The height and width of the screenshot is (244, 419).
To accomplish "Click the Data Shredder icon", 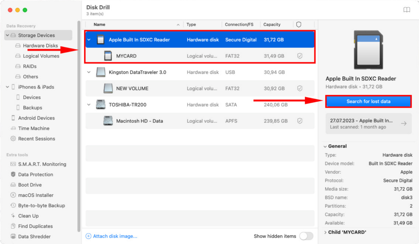I will [13, 236].
